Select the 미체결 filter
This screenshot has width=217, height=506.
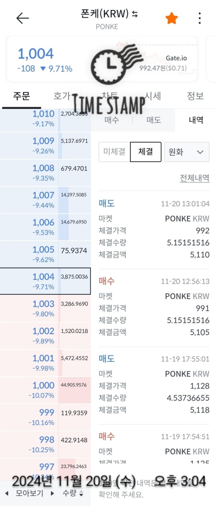click(x=114, y=152)
